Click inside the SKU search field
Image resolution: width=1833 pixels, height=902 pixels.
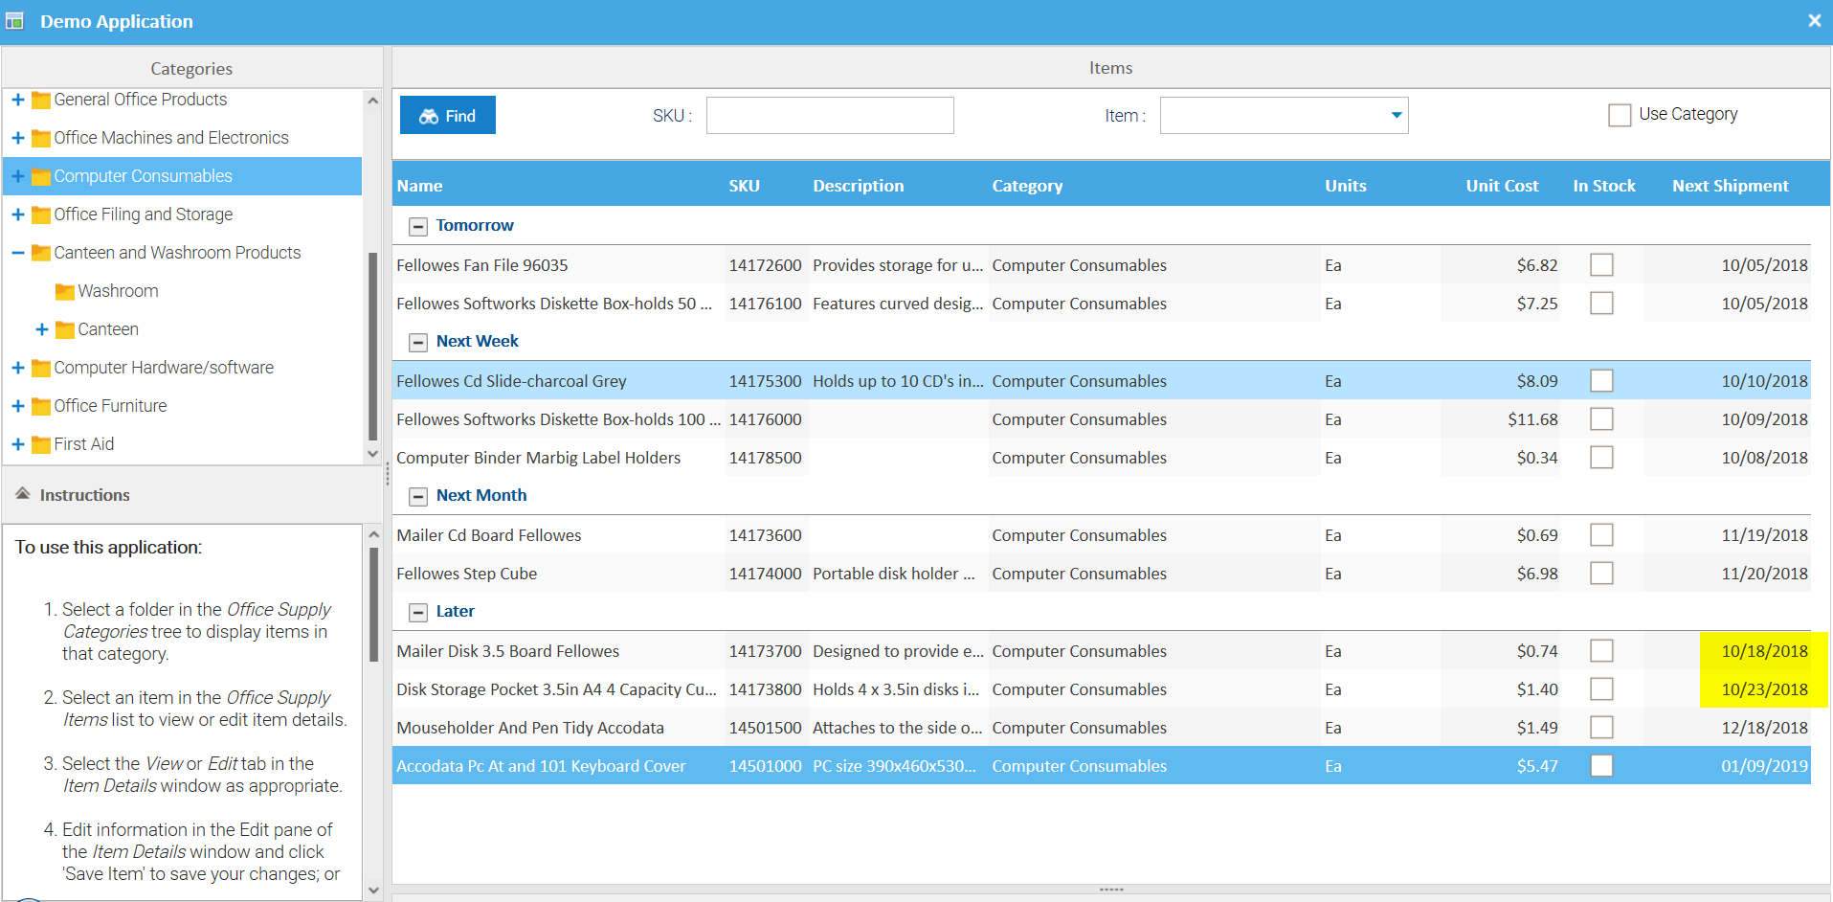coord(830,116)
